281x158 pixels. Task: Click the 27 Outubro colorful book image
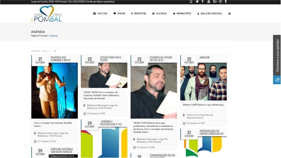tap(203, 147)
